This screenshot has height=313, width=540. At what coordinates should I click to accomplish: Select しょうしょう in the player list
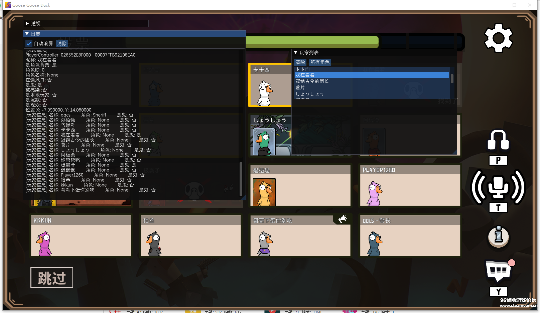click(372, 94)
